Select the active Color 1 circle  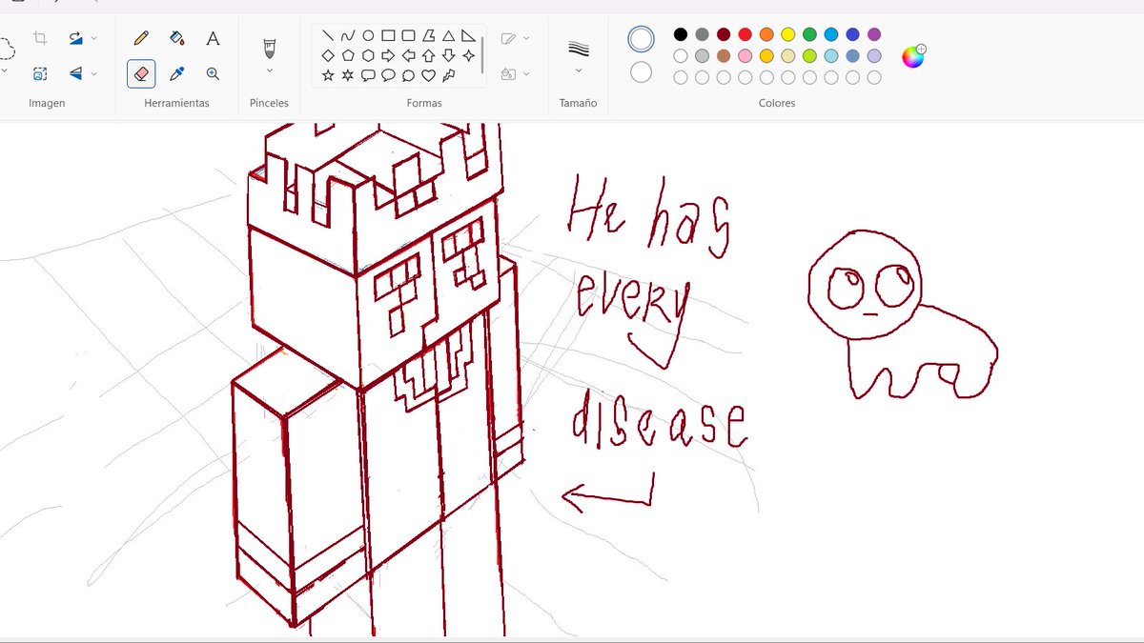pyautogui.click(x=642, y=39)
